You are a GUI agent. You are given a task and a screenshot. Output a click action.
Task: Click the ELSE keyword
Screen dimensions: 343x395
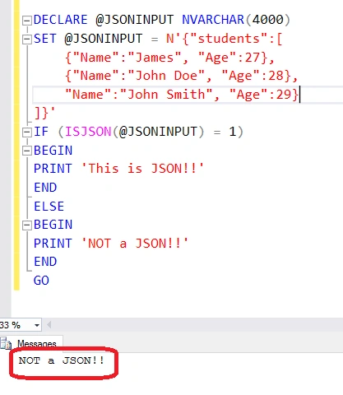(x=49, y=207)
